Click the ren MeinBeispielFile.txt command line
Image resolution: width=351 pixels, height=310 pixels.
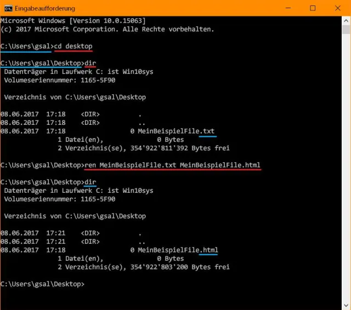(172, 165)
